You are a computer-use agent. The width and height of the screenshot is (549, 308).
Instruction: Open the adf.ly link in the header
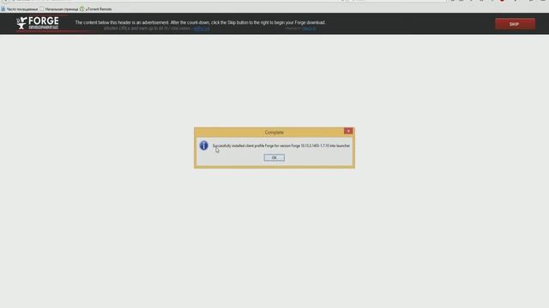[202, 28]
